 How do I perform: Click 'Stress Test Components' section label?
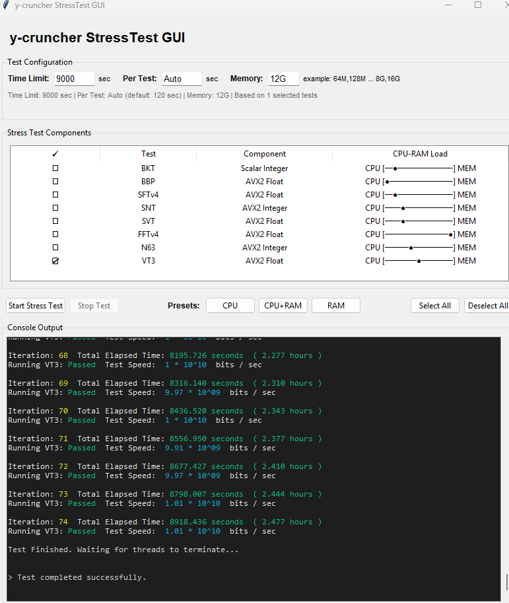point(50,133)
